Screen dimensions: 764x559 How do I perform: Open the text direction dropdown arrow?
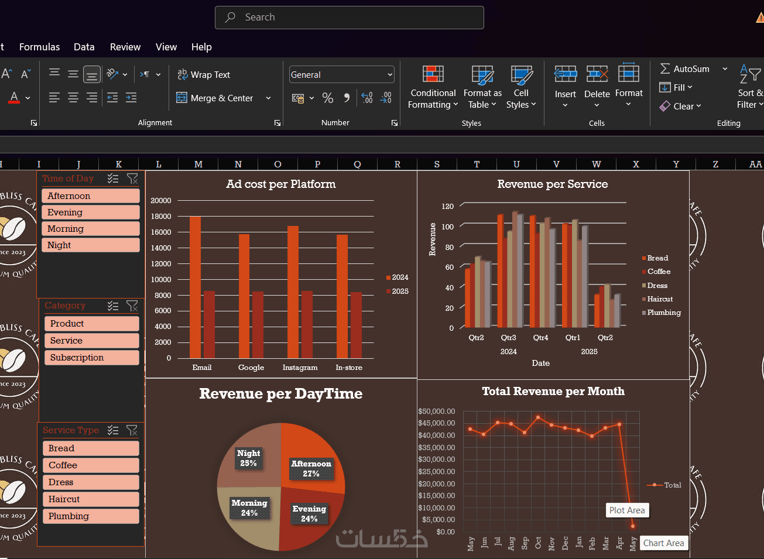(158, 74)
